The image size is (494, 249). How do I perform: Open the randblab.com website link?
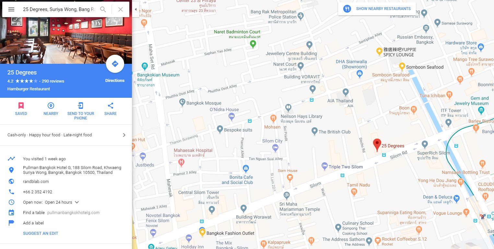tap(36, 182)
